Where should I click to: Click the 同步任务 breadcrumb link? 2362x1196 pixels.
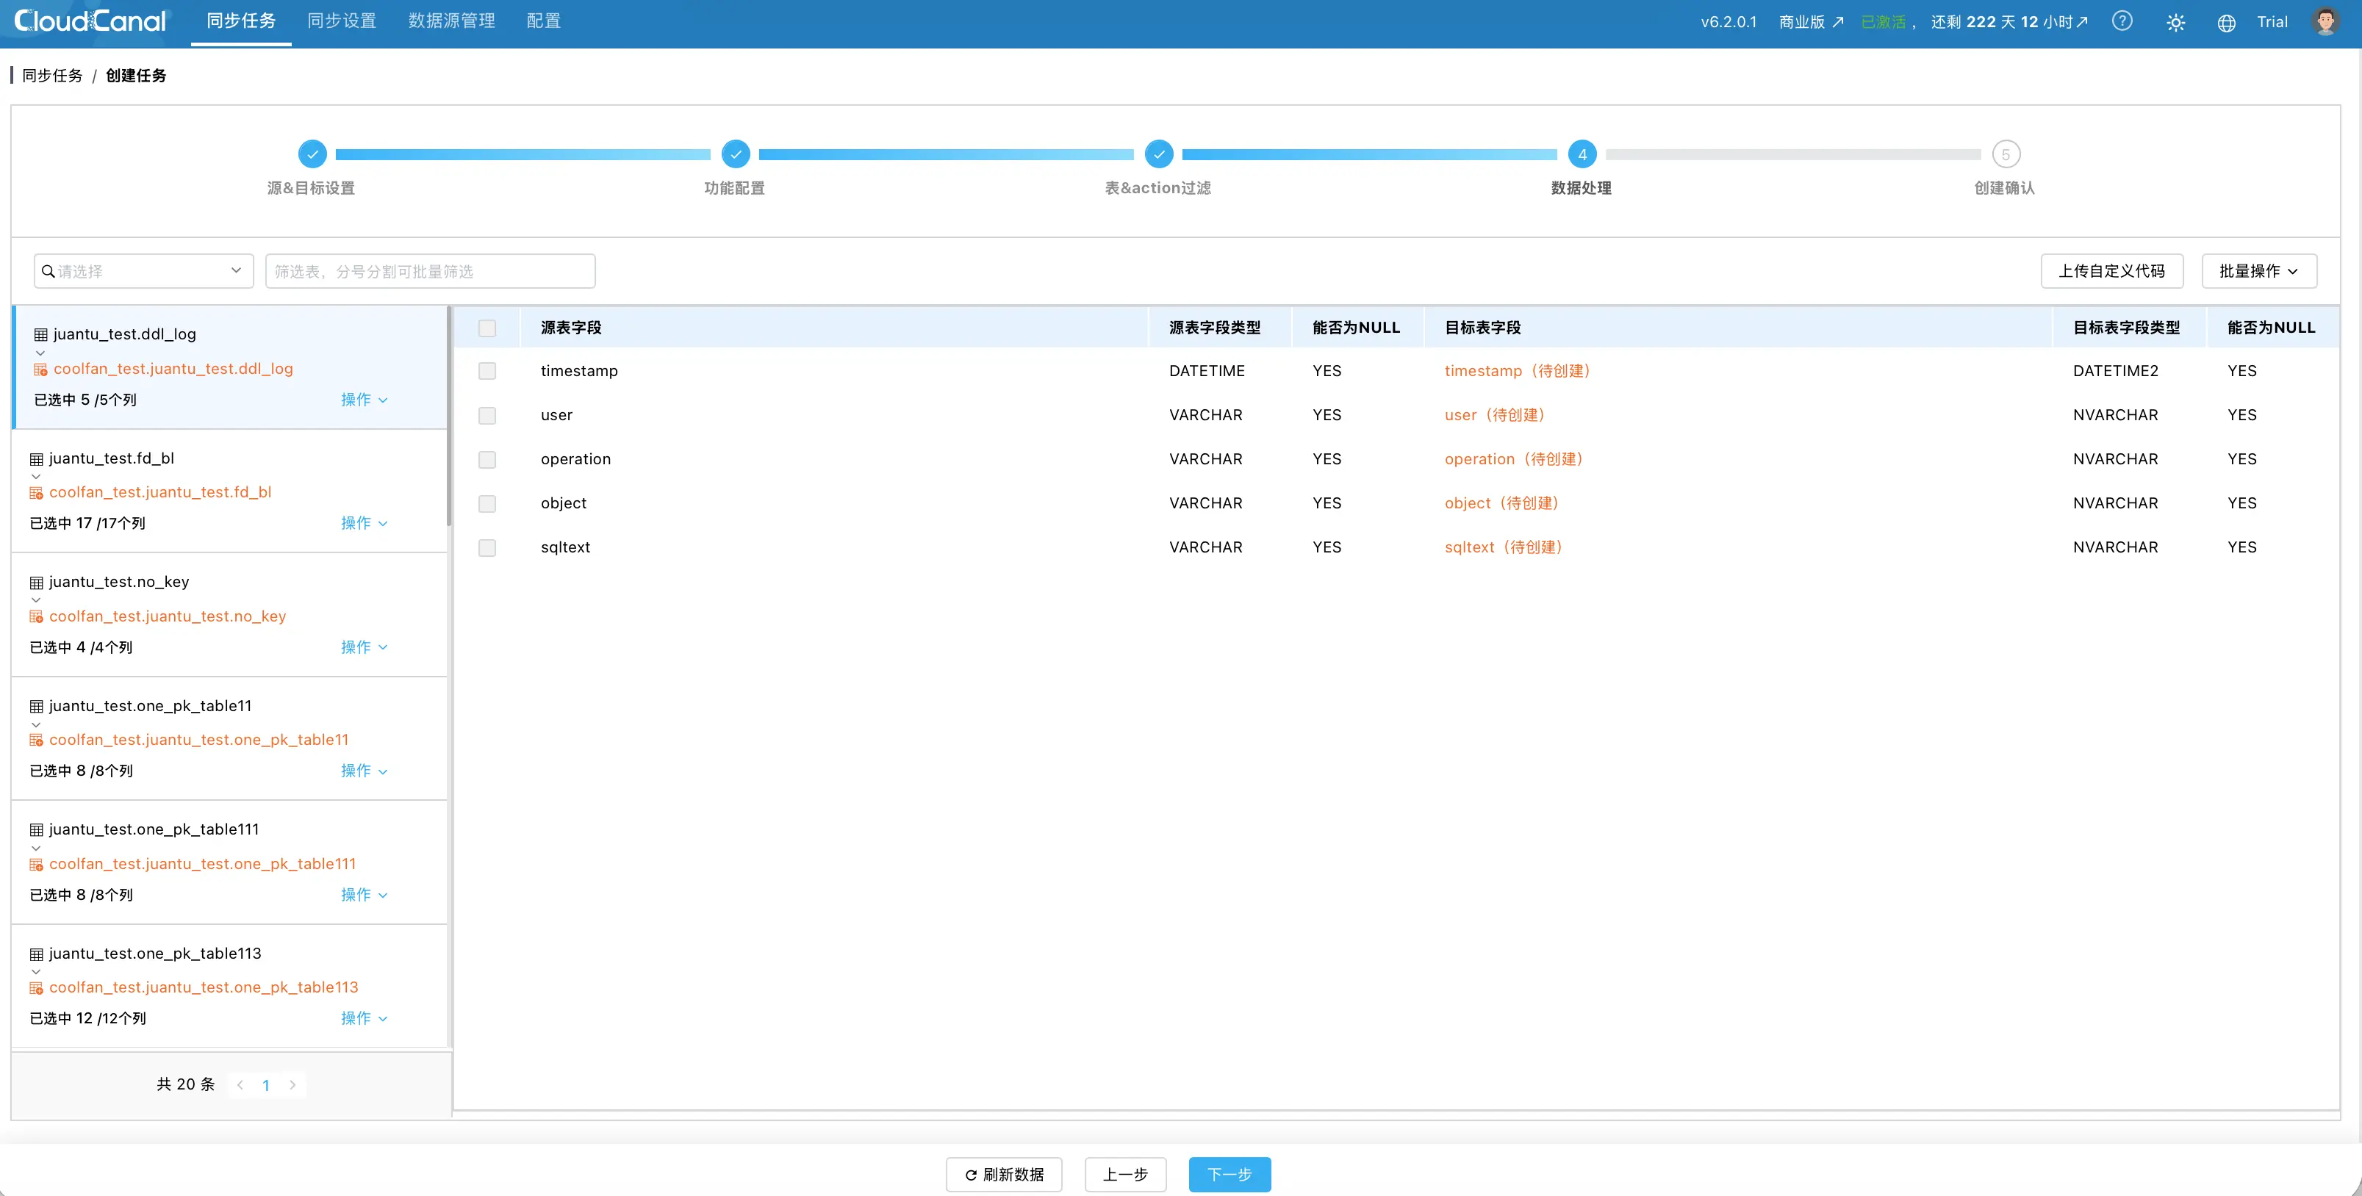(52, 75)
